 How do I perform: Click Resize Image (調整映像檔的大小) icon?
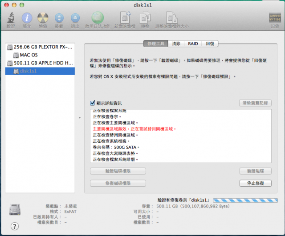172,18
